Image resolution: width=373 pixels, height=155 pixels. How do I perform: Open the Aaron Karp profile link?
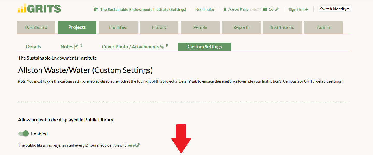point(238,9)
